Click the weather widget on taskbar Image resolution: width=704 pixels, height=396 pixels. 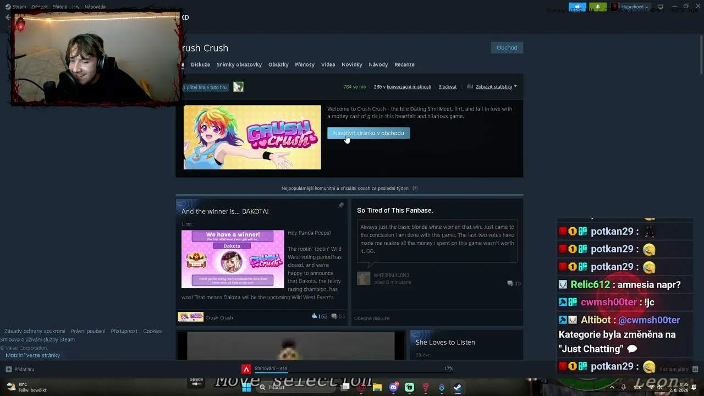point(26,387)
